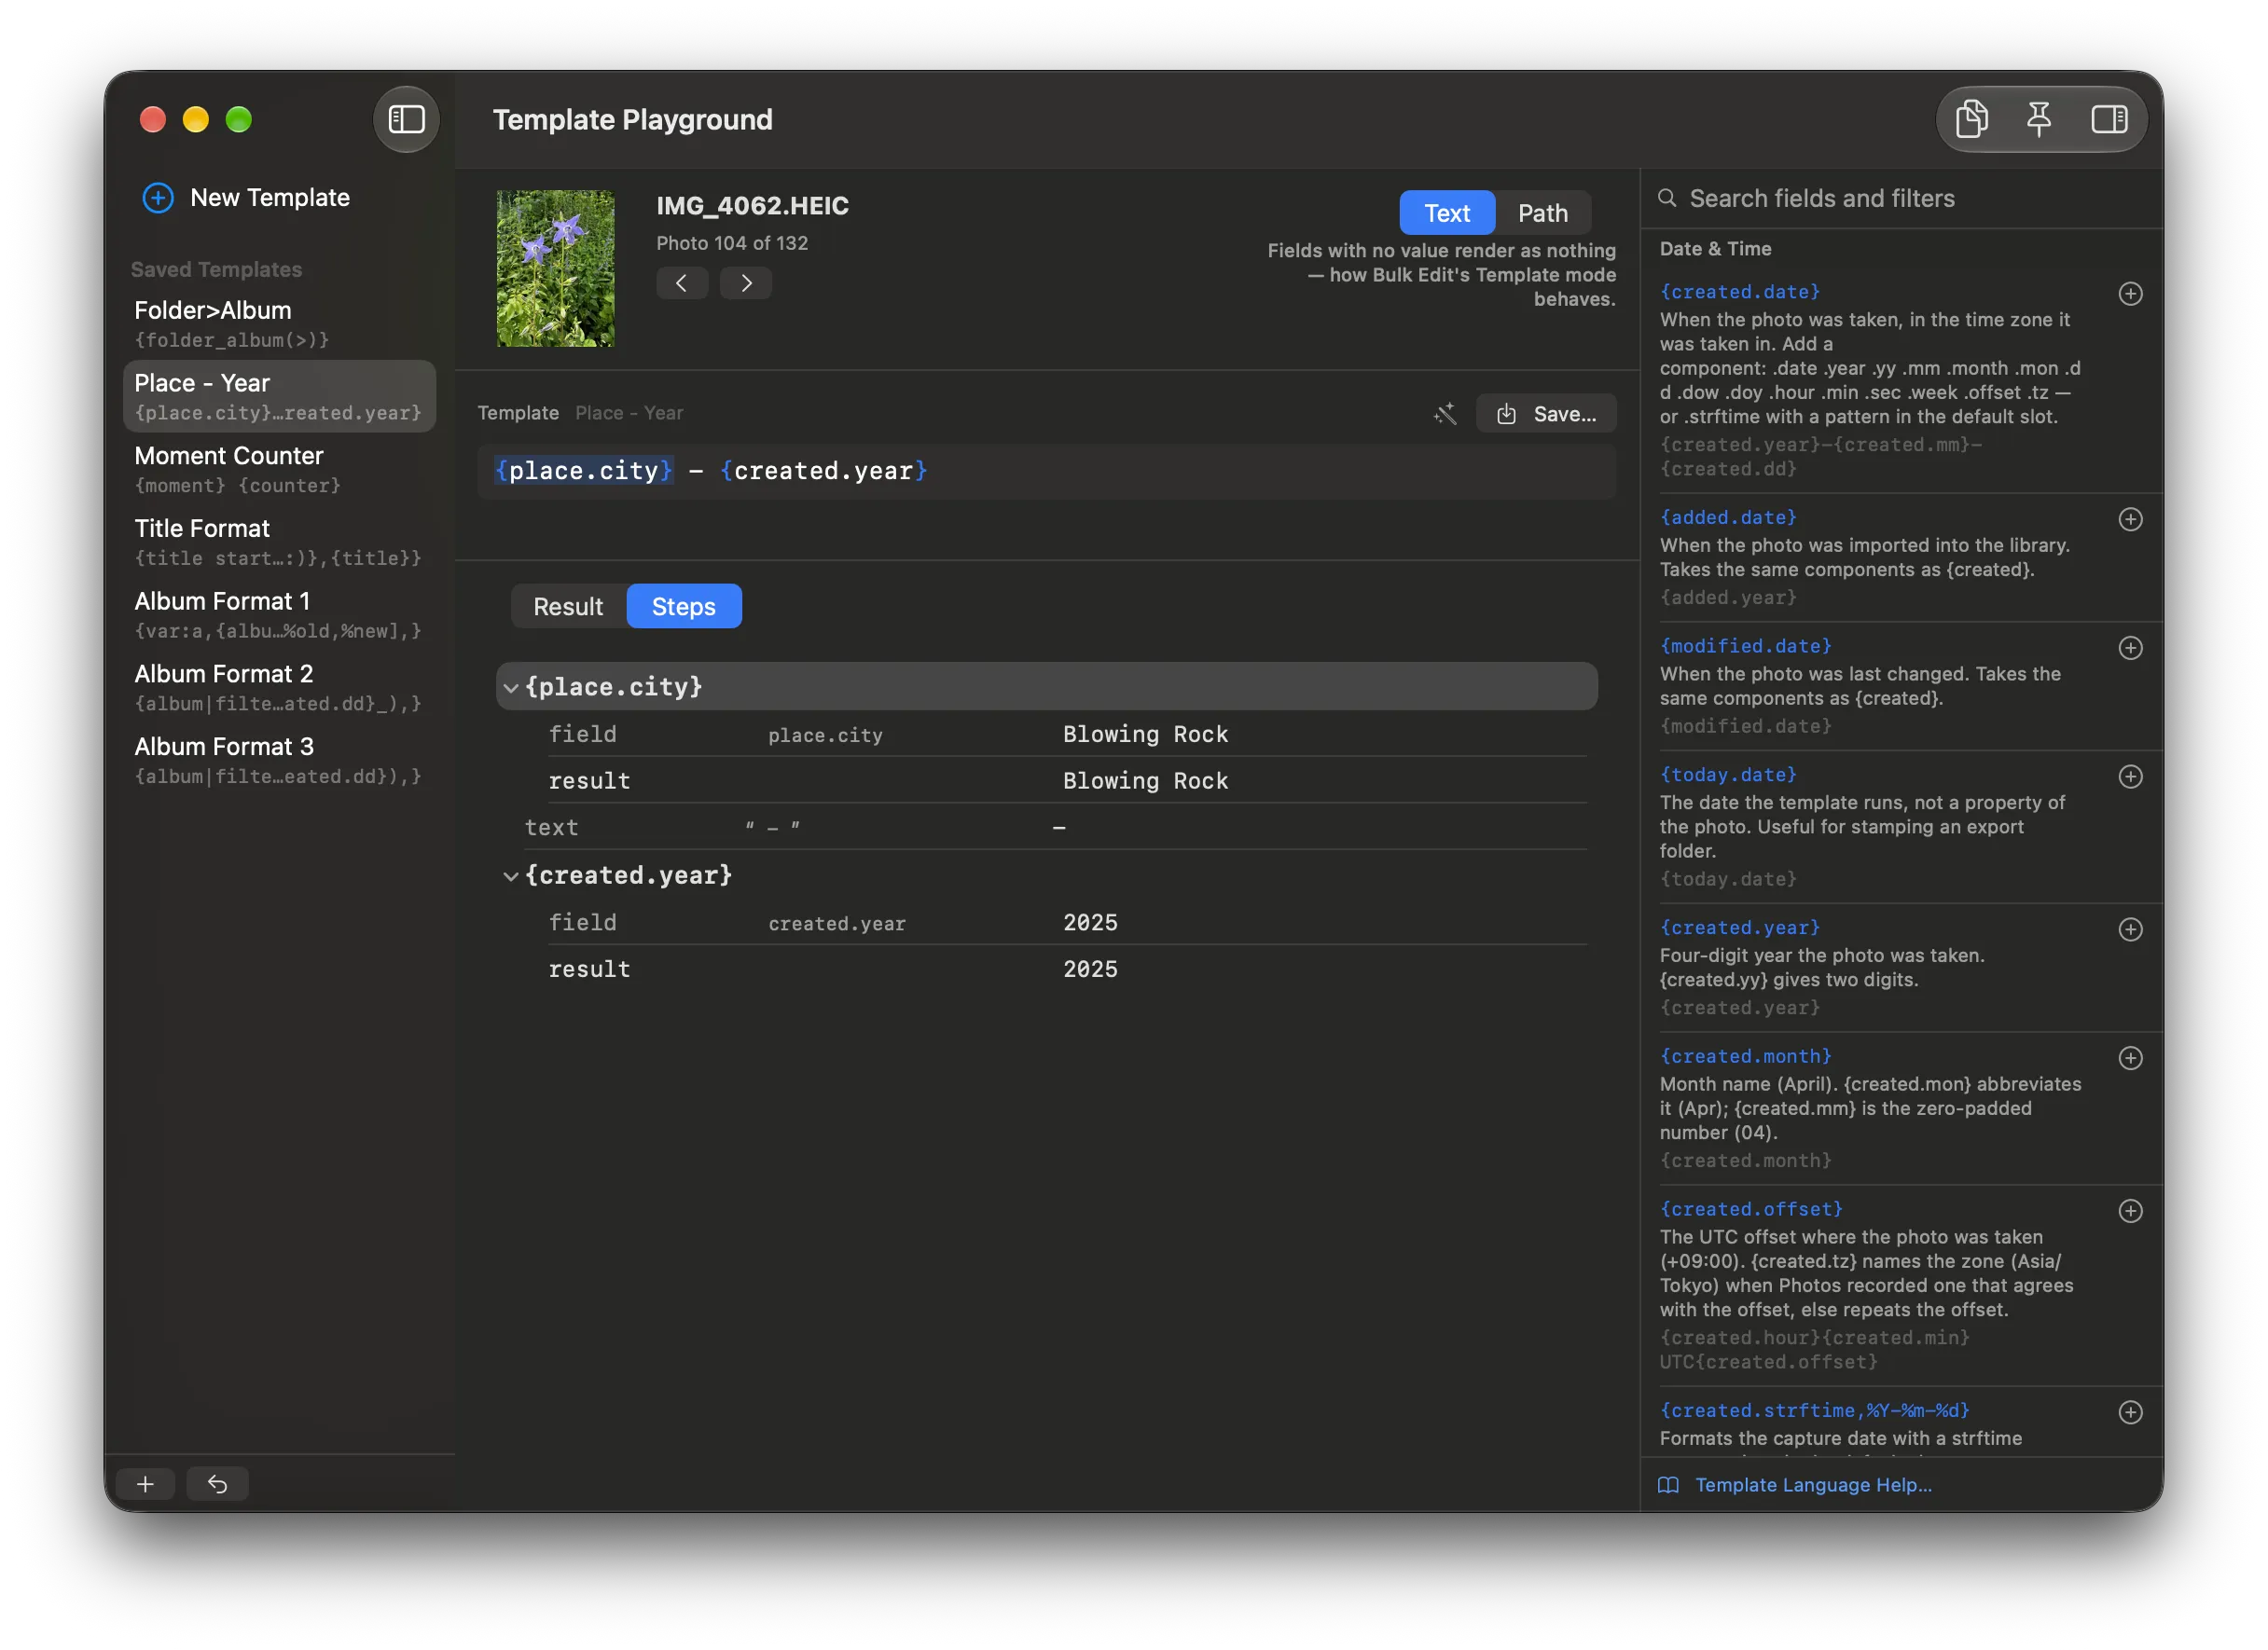
Task: Open Template Language Help link
Action: (1812, 1485)
